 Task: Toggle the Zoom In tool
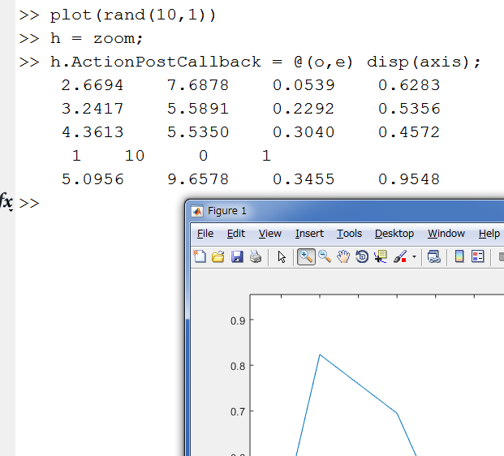point(306,257)
